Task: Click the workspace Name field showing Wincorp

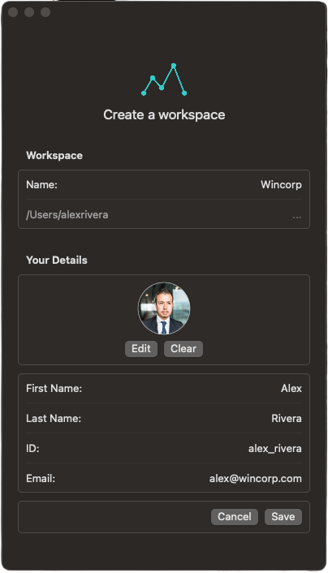Action: [164, 184]
